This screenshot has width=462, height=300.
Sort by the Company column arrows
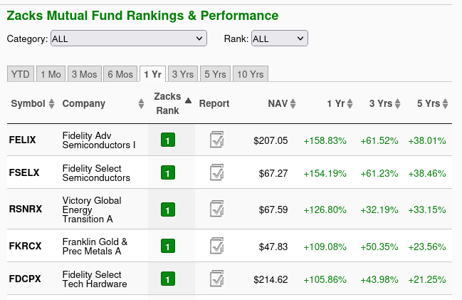[x=141, y=103]
